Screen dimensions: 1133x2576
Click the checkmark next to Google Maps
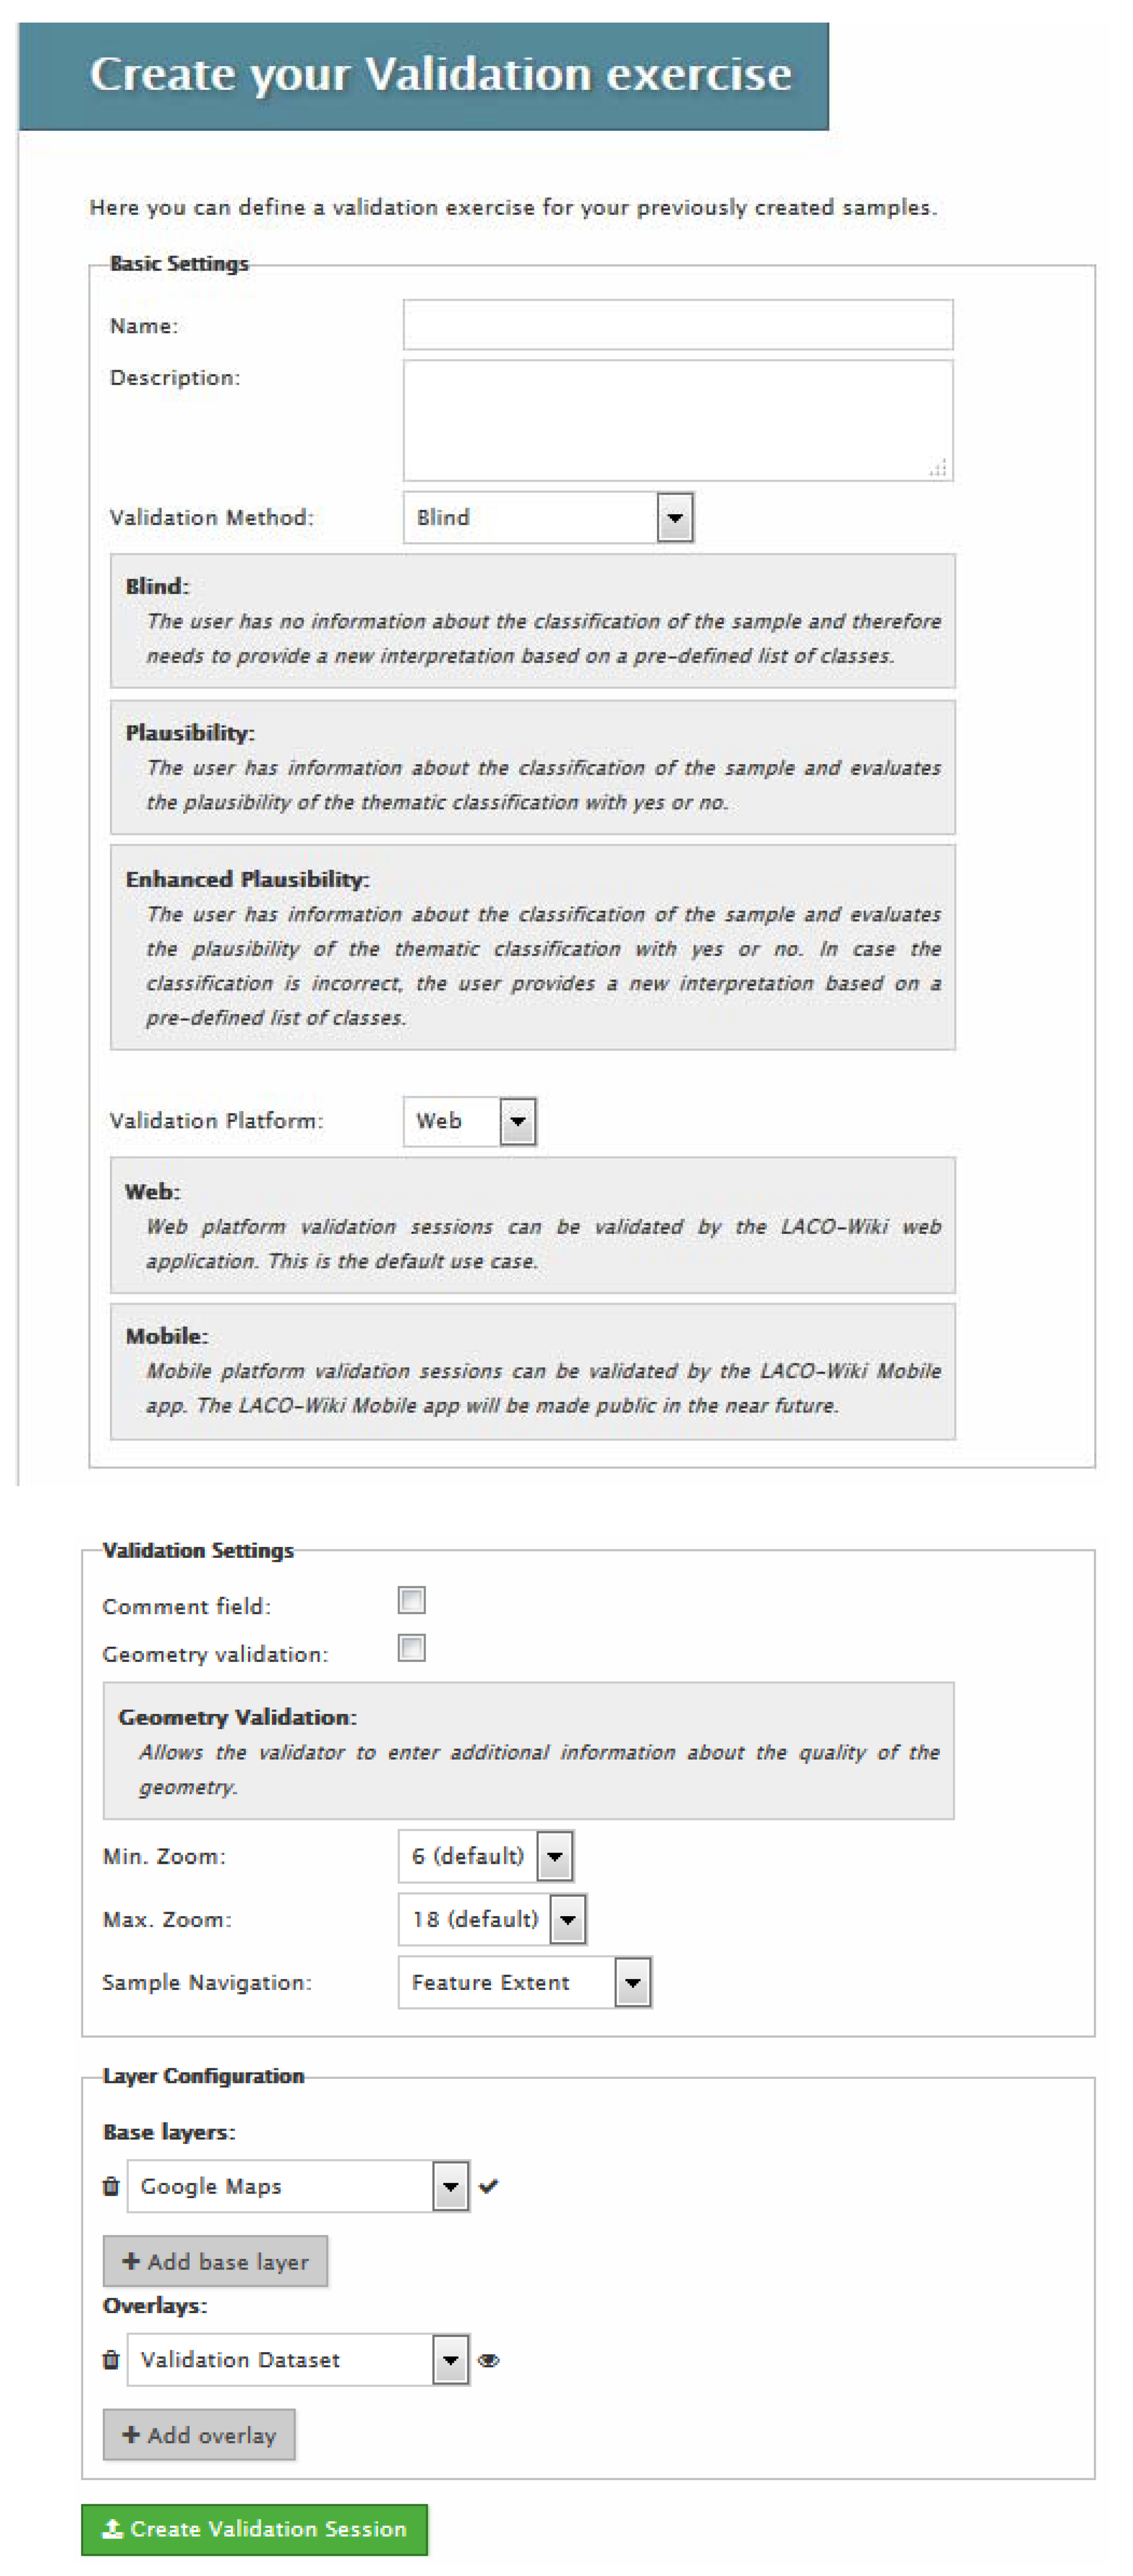(488, 2185)
